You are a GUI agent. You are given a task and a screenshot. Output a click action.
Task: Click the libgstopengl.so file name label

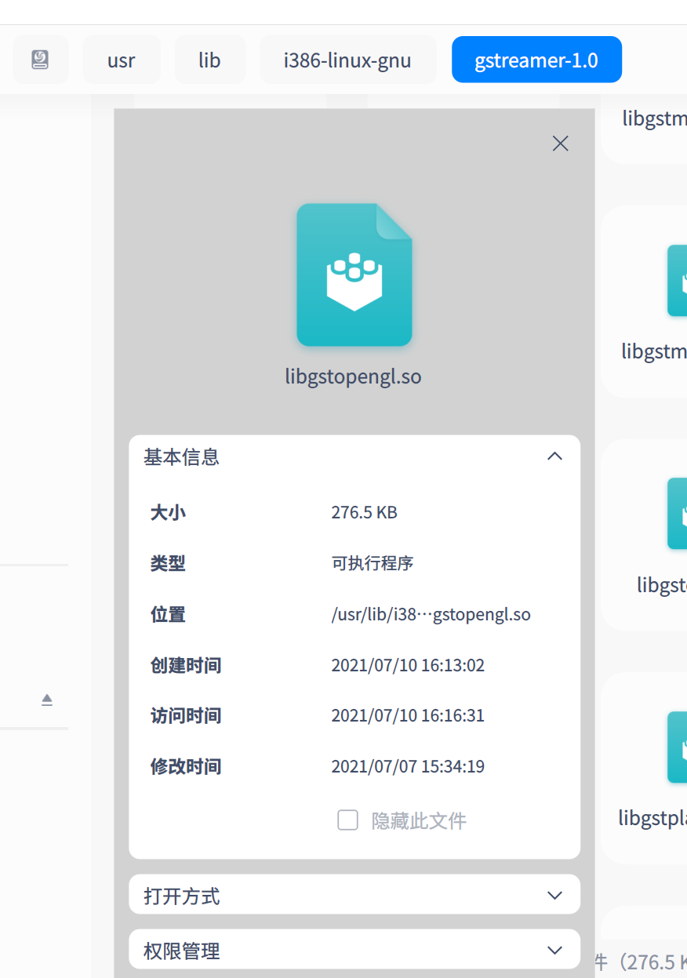(x=354, y=376)
